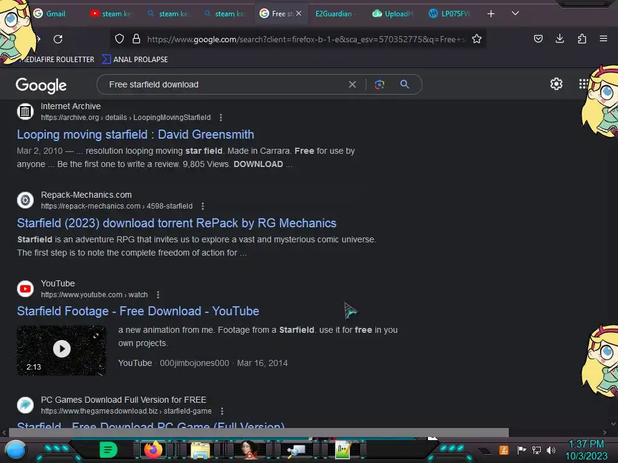Open network status tray icon
Image resolution: width=618 pixels, height=463 pixels.
click(537, 450)
